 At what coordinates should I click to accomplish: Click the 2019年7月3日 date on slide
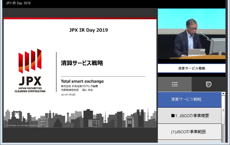68,95
